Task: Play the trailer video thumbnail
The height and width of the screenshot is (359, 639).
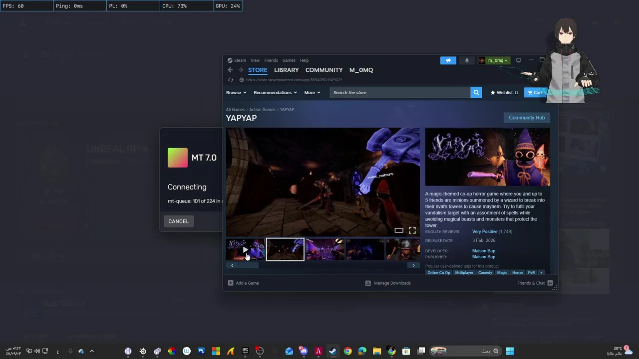Action: pos(245,249)
